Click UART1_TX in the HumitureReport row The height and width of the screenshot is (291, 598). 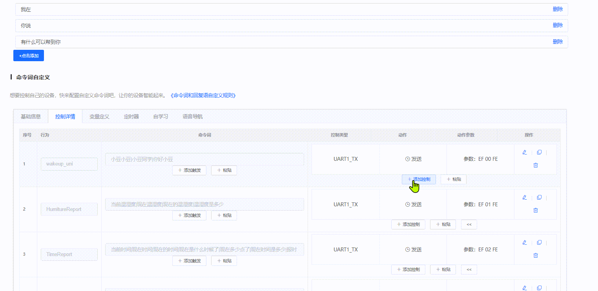tap(346, 204)
